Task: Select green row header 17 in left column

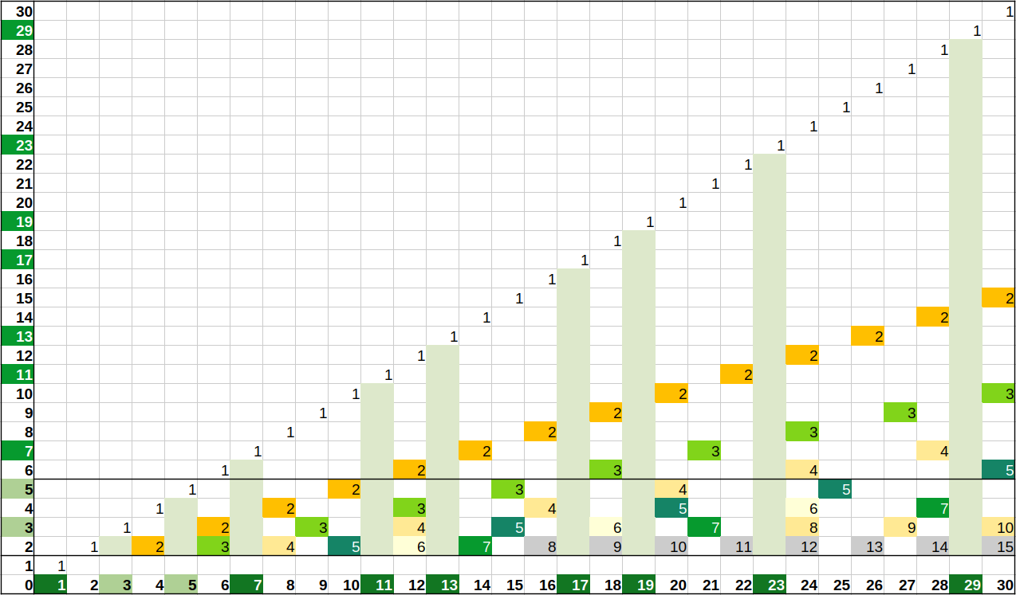Action: (17, 260)
